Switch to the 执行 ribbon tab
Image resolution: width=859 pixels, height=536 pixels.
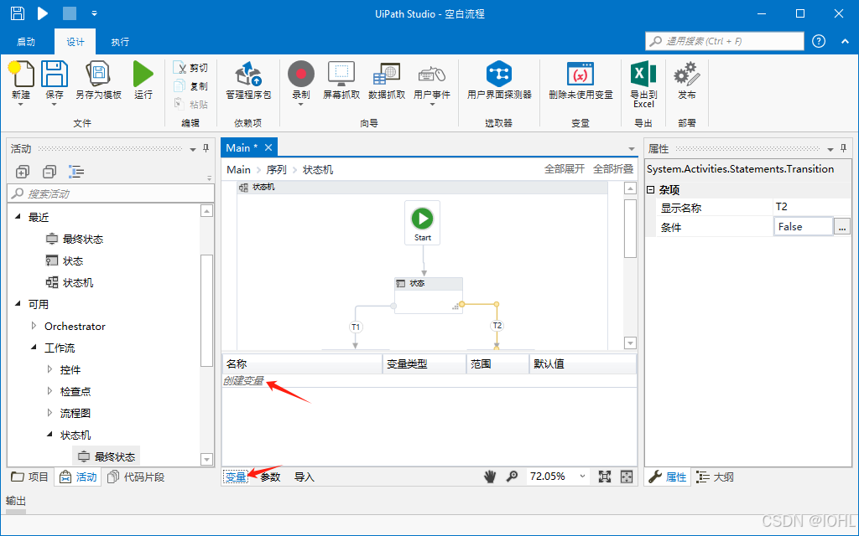[120, 42]
